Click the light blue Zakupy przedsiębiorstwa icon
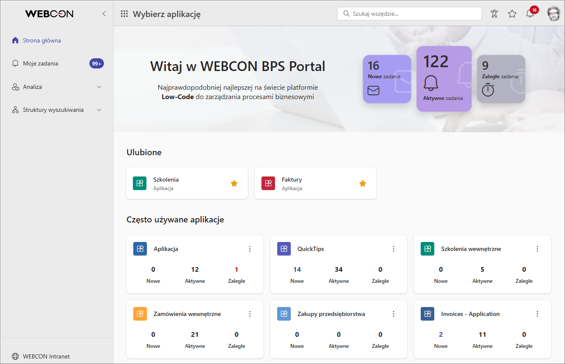Viewport: 565px width, 364px height. [284, 314]
